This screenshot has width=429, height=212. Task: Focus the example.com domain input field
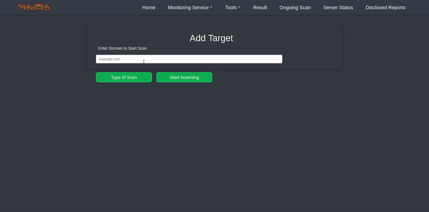point(189,59)
